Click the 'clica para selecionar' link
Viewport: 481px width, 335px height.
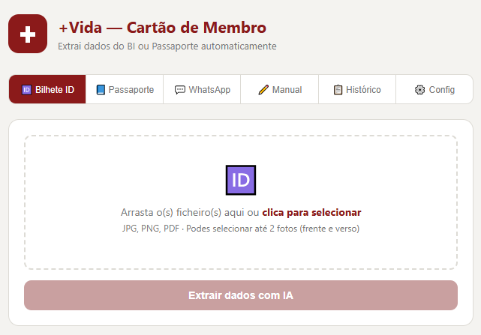(x=311, y=212)
